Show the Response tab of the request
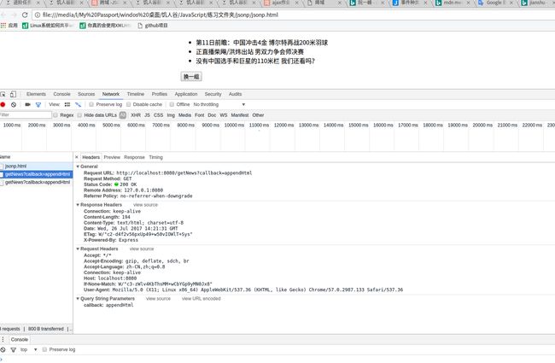 coord(135,157)
